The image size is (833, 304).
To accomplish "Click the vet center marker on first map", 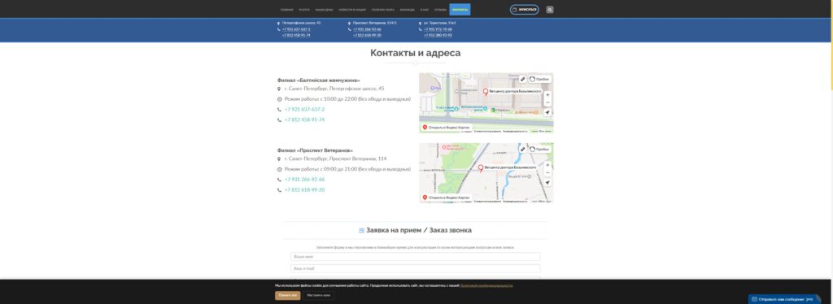I will click(486, 93).
